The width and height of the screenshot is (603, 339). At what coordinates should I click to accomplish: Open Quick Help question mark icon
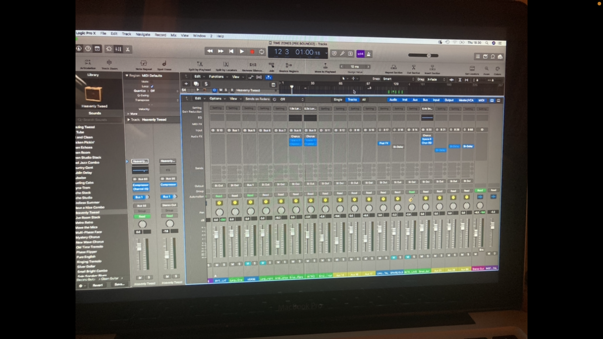88,49
